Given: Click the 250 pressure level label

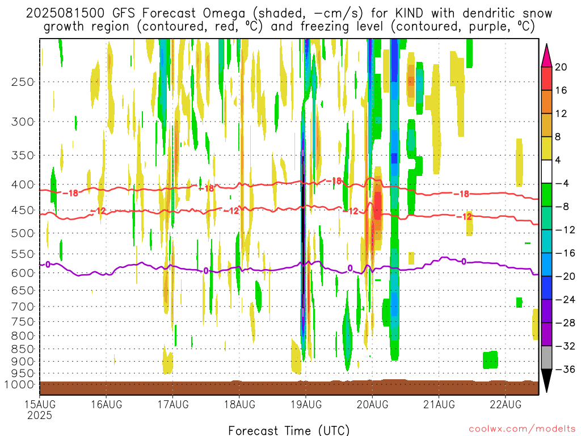Looking at the screenshot, I should pos(23,82).
